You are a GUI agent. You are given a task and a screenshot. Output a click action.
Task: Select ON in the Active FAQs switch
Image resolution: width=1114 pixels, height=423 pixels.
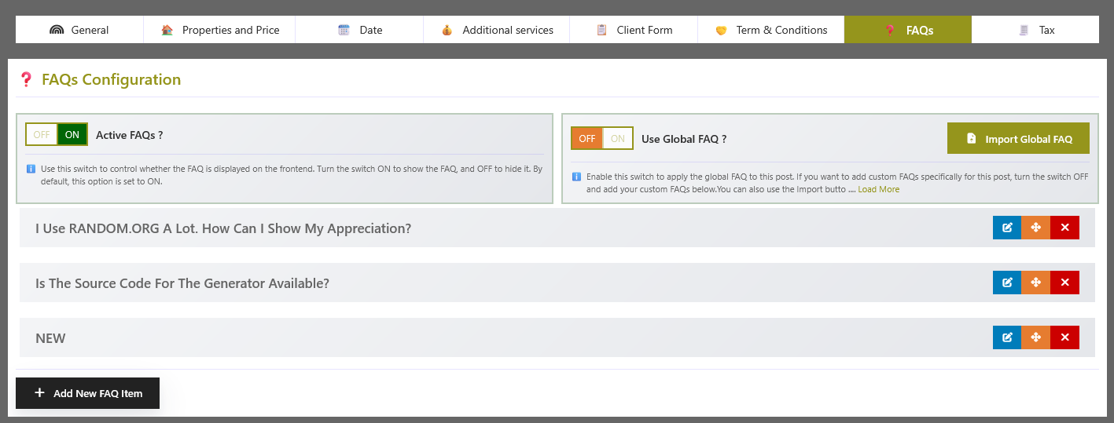(x=72, y=134)
